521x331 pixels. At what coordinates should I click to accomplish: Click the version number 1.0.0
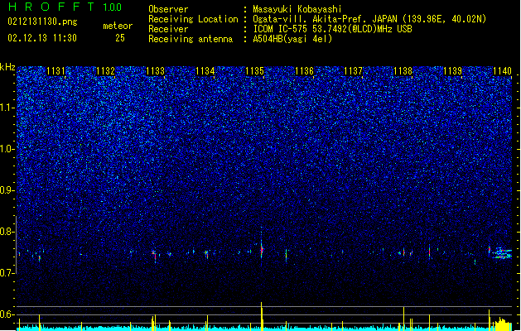(x=112, y=7)
